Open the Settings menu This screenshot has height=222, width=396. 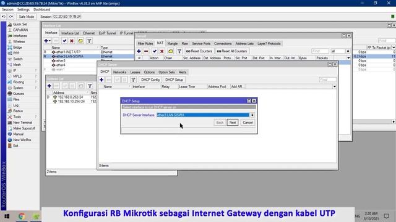coord(24,10)
